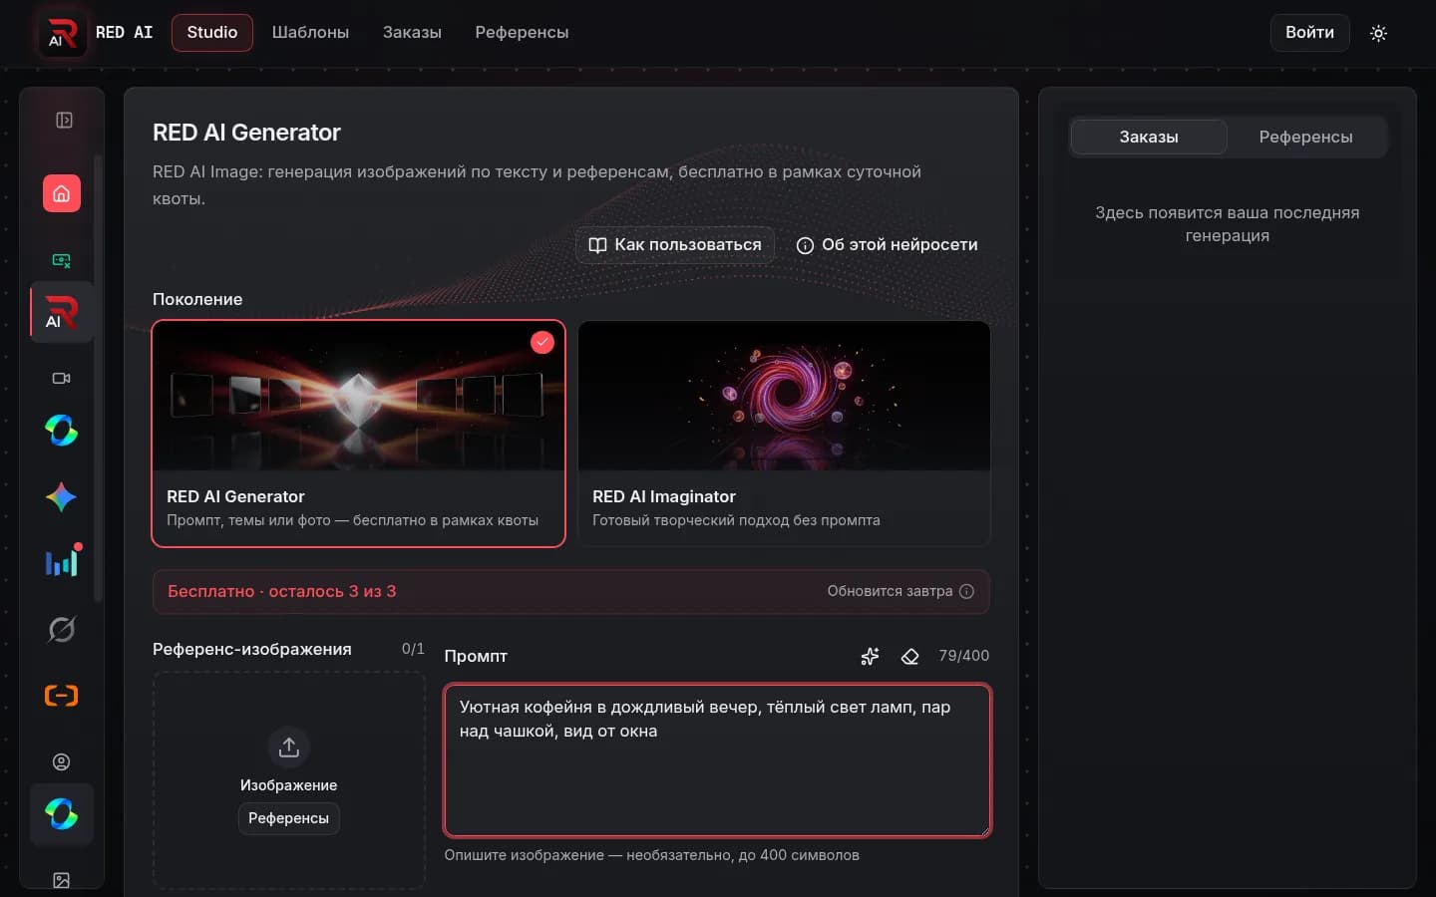This screenshot has height=897, width=1436.
Task: Click the Изображение upload drop zone
Action: (289, 780)
